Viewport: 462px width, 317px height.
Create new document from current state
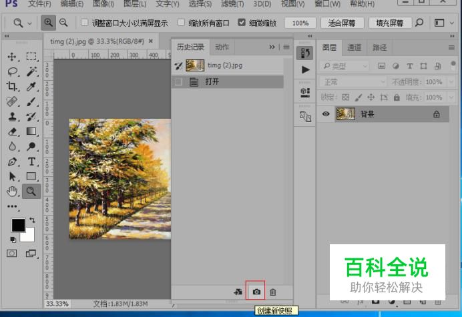point(238,292)
